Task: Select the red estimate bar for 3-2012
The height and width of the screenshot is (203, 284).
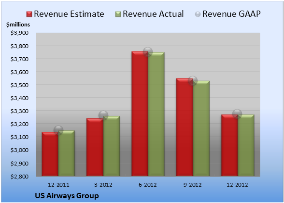Action: pyautogui.click(x=95, y=147)
